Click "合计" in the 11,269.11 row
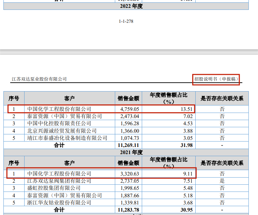Viewport: 258px width, 215px height. tap(59, 145)
